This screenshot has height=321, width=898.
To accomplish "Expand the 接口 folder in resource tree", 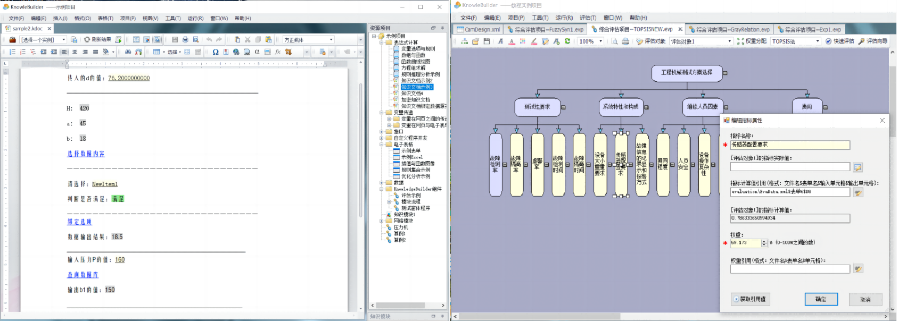I will 382,132.
